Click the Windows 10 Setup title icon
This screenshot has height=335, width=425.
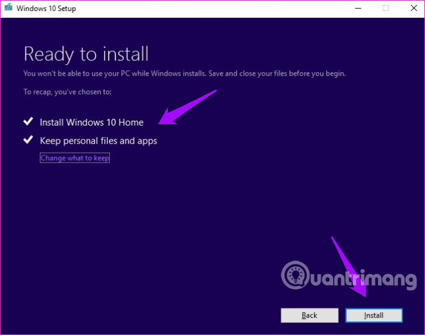[9, 7]
